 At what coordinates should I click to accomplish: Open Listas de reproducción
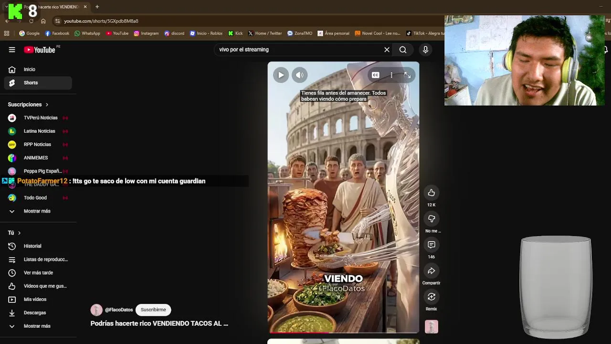tap(38, 259)
